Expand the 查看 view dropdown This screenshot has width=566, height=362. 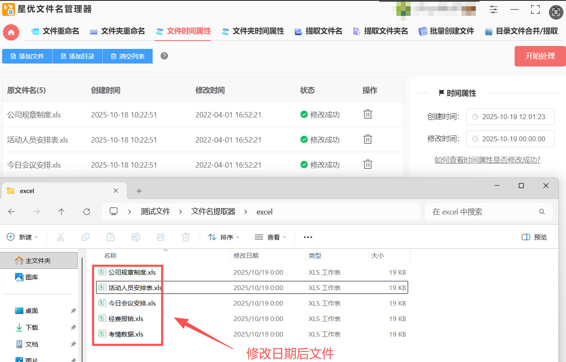point(271,237)
